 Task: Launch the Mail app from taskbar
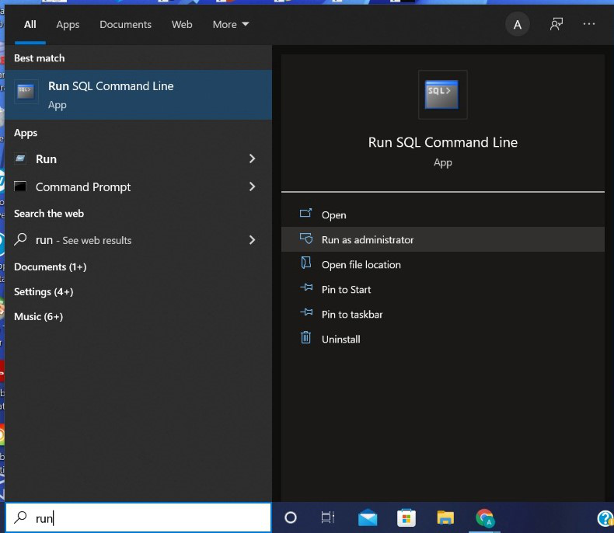pos(368,517)
